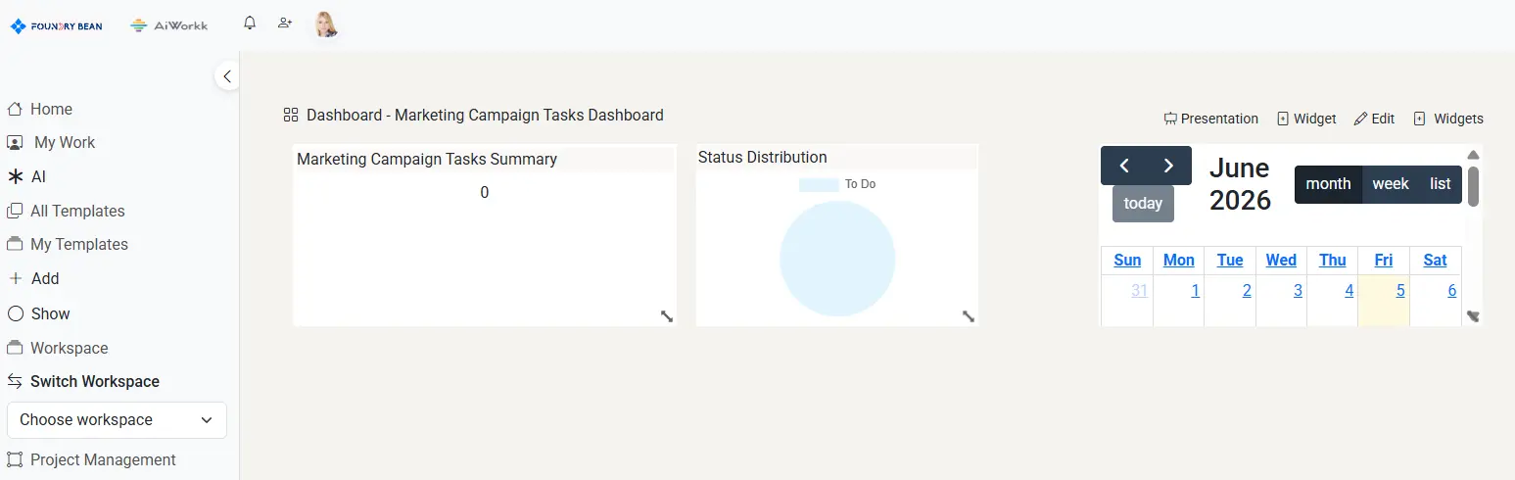Click Add in the sidebar
This screenshot has width=1515, height=480.
click(33, 278)
